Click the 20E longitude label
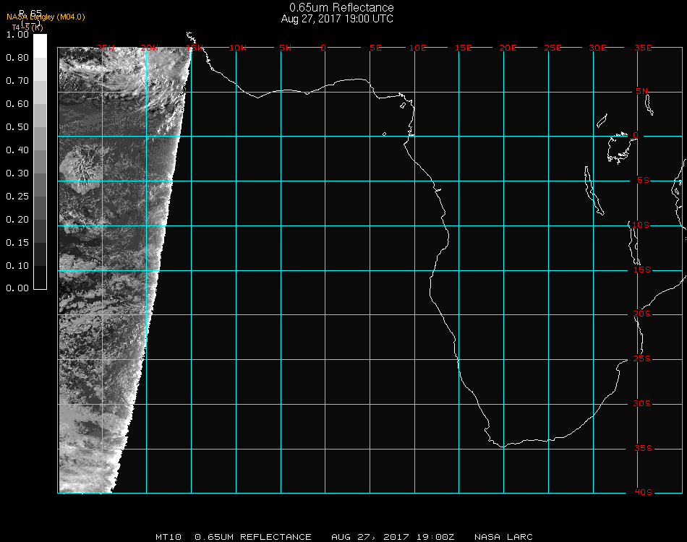The width and height of the screenshot is (687, 542). [x=508, y=48]
